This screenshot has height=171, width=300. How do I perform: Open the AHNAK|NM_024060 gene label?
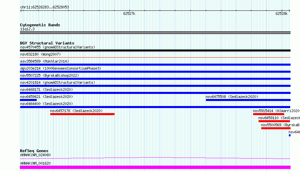click(35, 155)
